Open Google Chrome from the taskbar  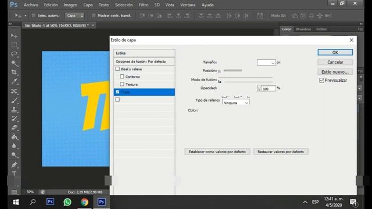click(x=84, y=202)
